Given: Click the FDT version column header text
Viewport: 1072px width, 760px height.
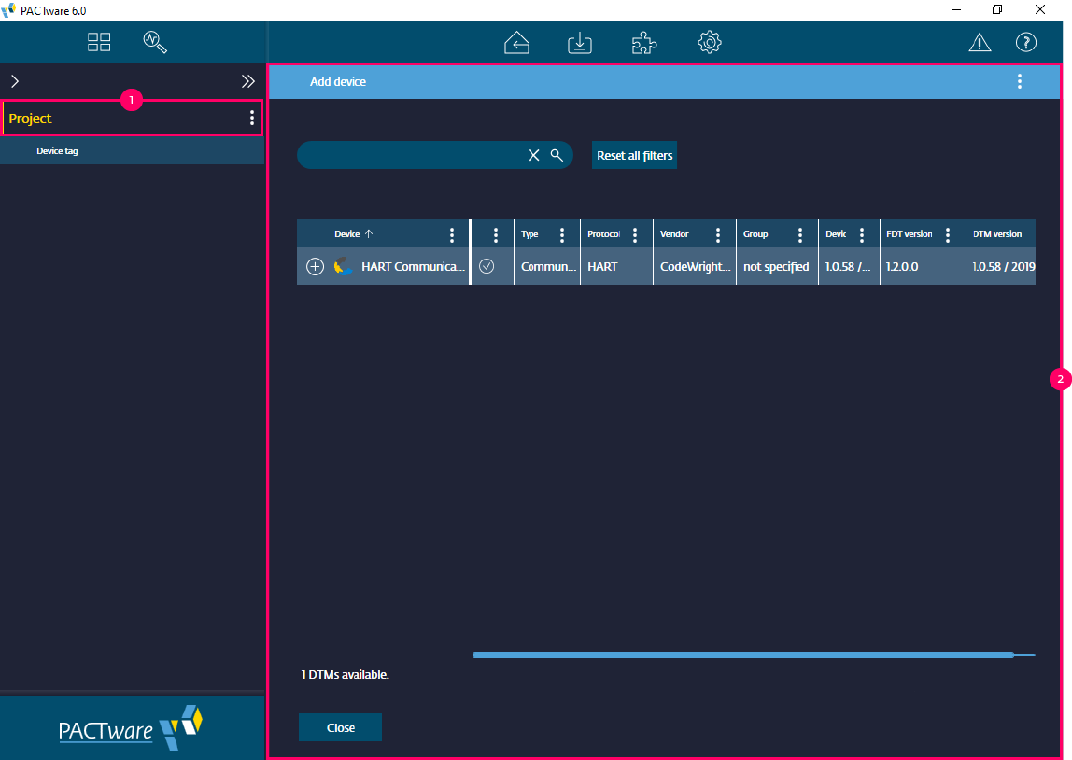Looking at the screenshot, I should click(910, 233).
